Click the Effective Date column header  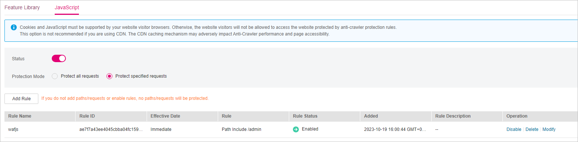coord(165,116)
